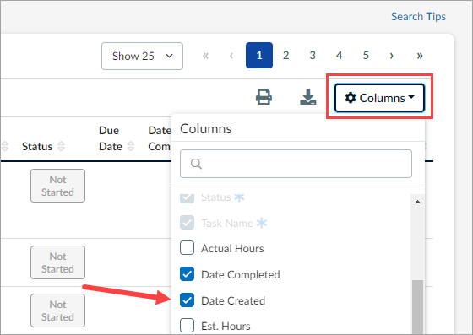Open the Columns gear dropdown button
The width and height of the screenshot is (473, 335).
[379, 98]
